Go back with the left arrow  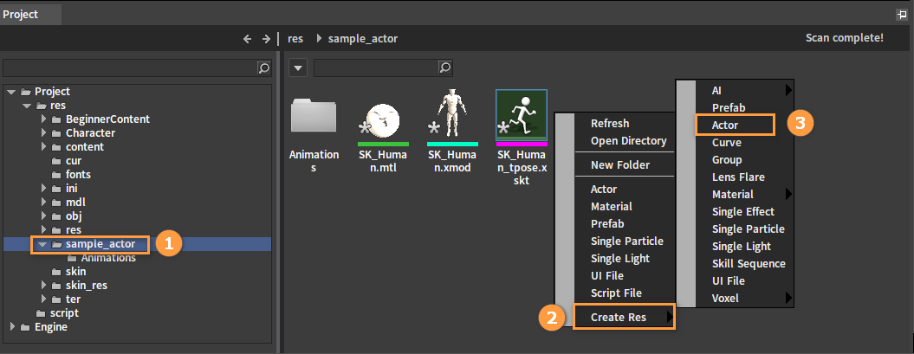pos(247,39)
